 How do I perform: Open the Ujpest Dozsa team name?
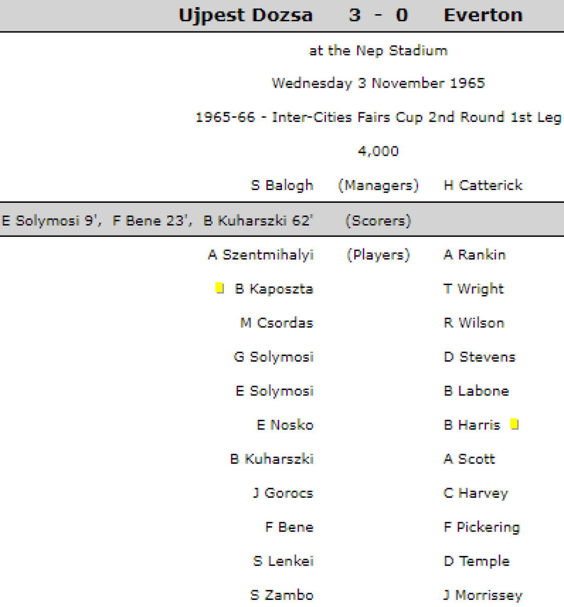click(246, 15)
